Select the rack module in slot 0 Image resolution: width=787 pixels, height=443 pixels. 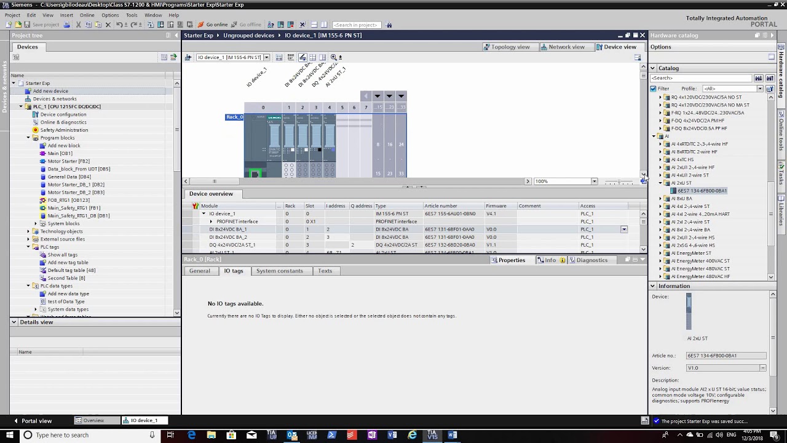[x=263, y=145]
